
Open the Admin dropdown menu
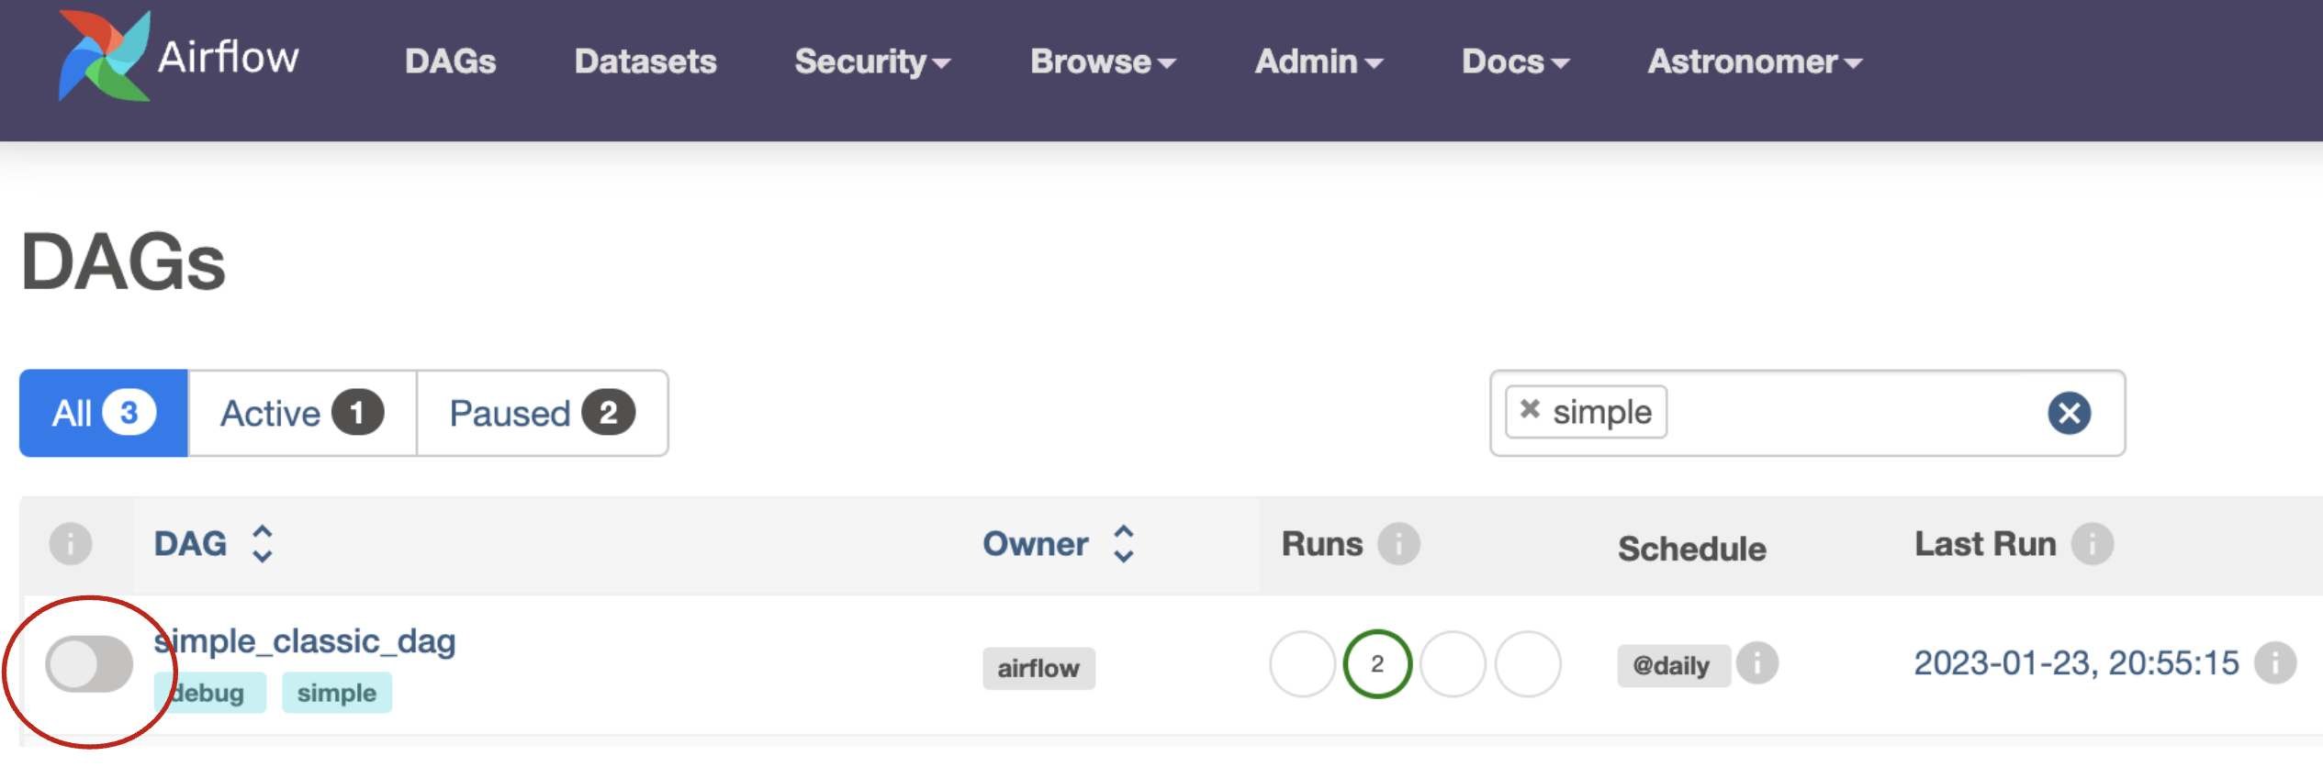(x=1318, y=61)
